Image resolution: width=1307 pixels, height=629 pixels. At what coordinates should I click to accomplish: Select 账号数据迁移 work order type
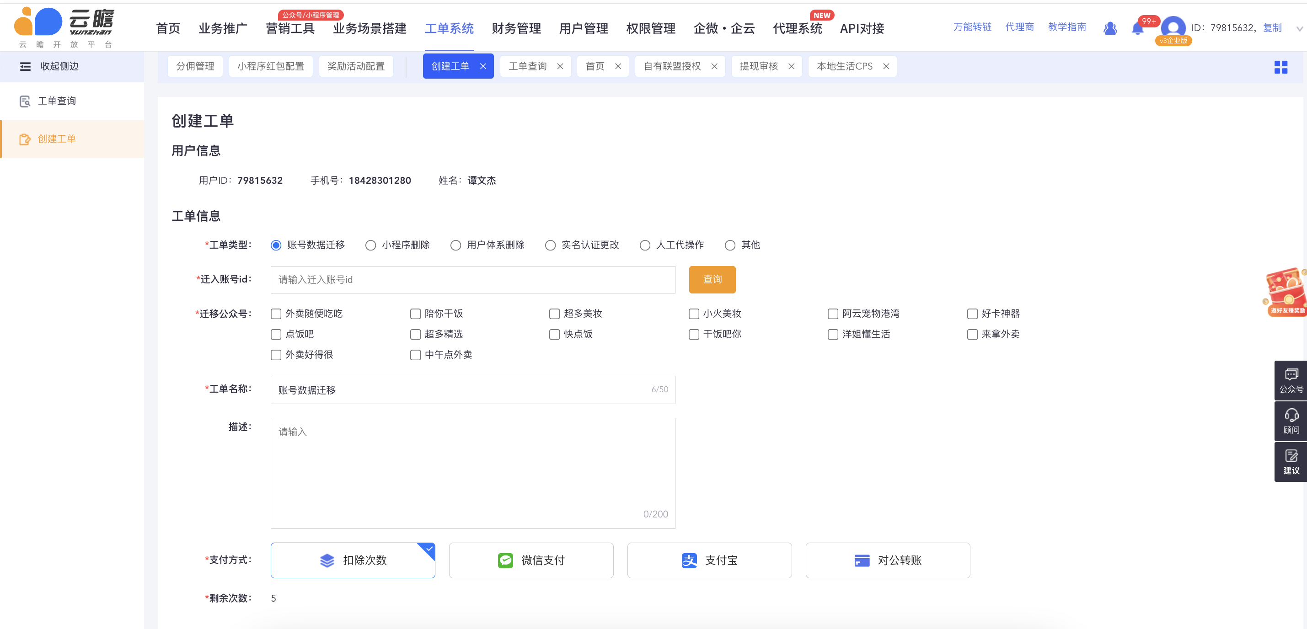276,245
